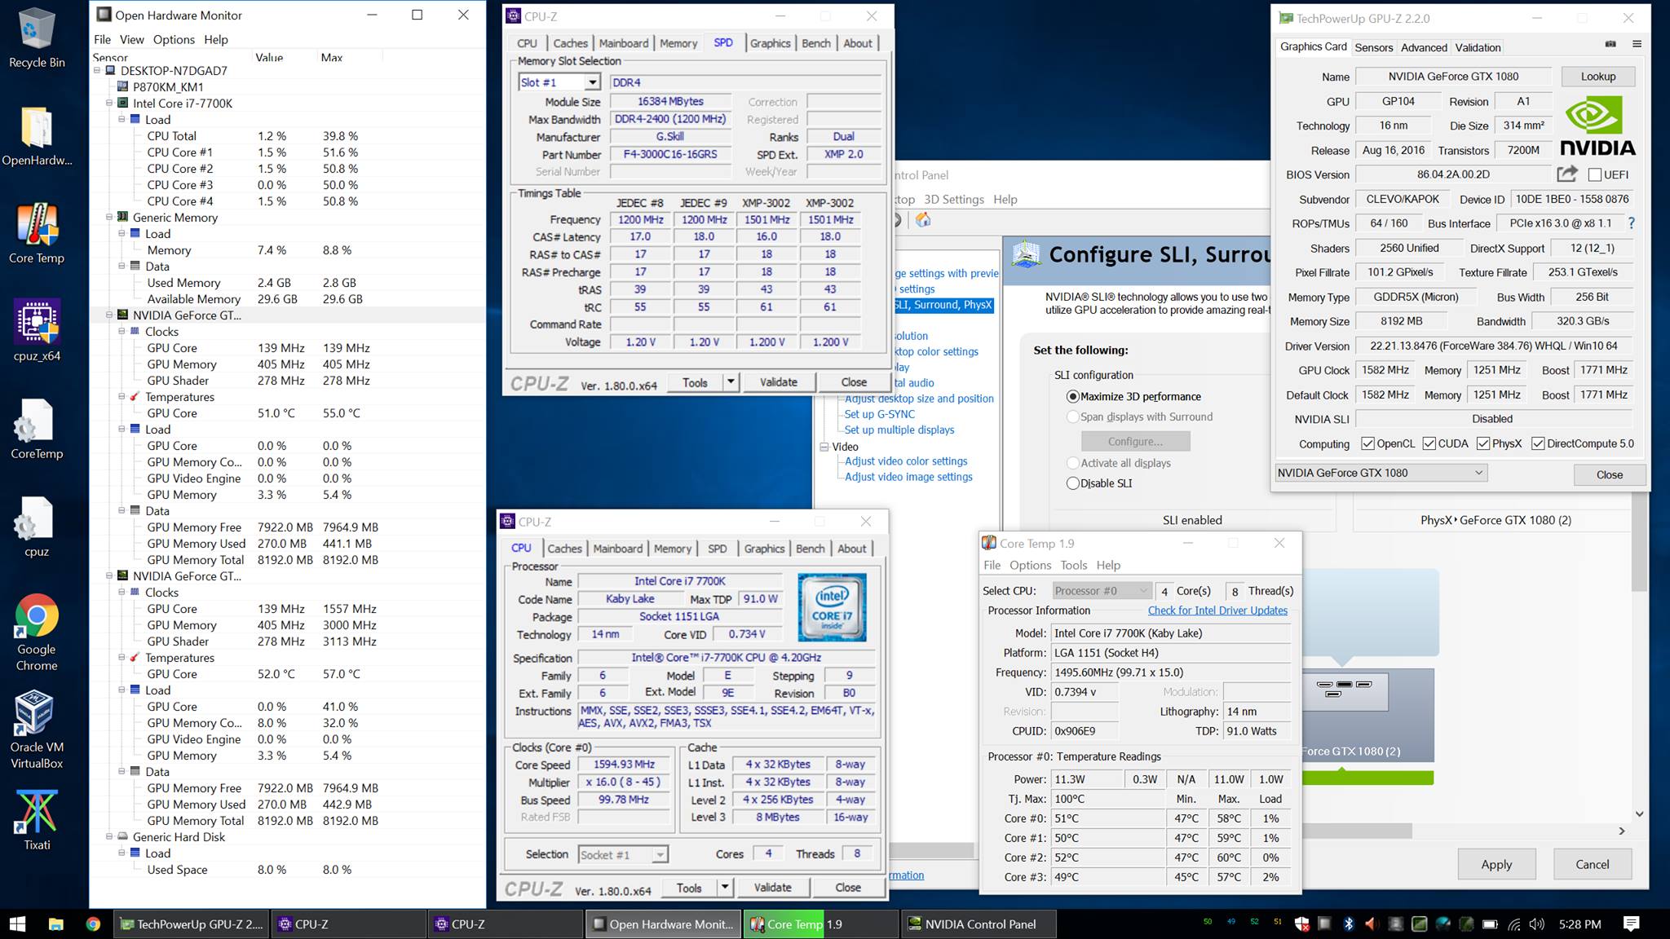Select Maximize 3D performance radio button
Screen dimensions: 1670x939
click(x=1073, y=397)
